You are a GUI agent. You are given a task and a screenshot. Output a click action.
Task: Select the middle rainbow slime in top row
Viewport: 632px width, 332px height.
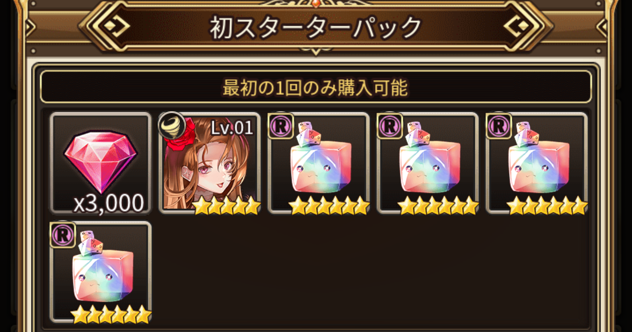[427, 163]
